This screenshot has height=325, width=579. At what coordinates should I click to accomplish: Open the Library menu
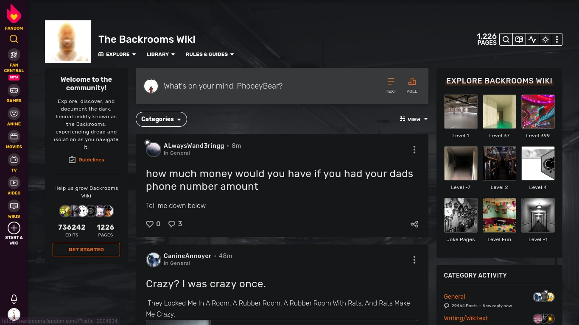click(x=161, y=54)
